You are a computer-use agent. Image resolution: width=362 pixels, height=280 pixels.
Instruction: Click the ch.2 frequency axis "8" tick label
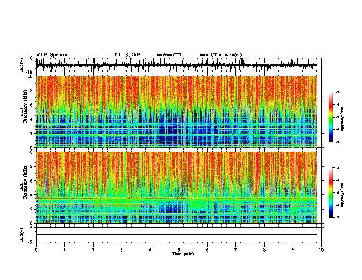pos(32,167)
